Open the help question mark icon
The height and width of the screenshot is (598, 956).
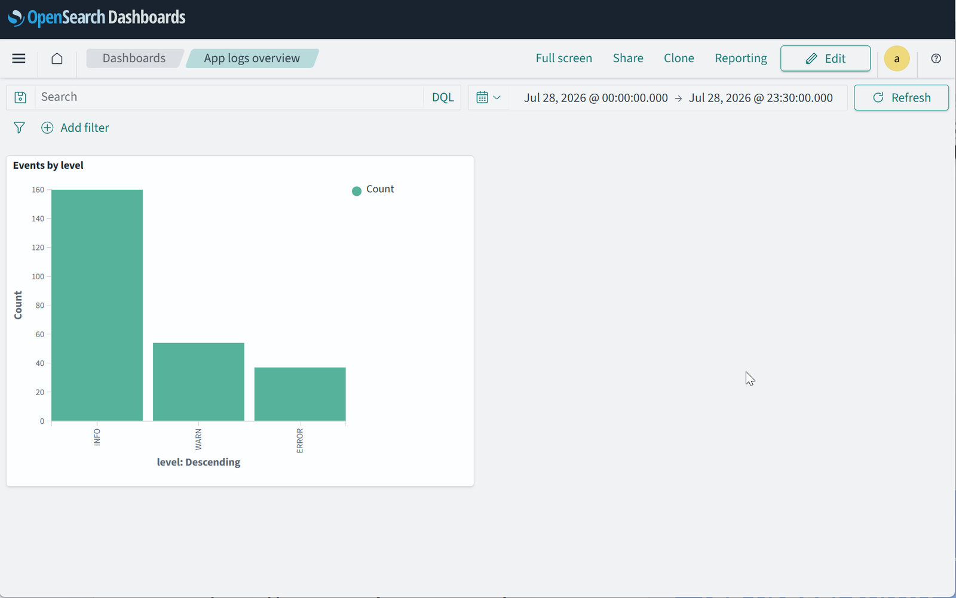tap(936, 58)
